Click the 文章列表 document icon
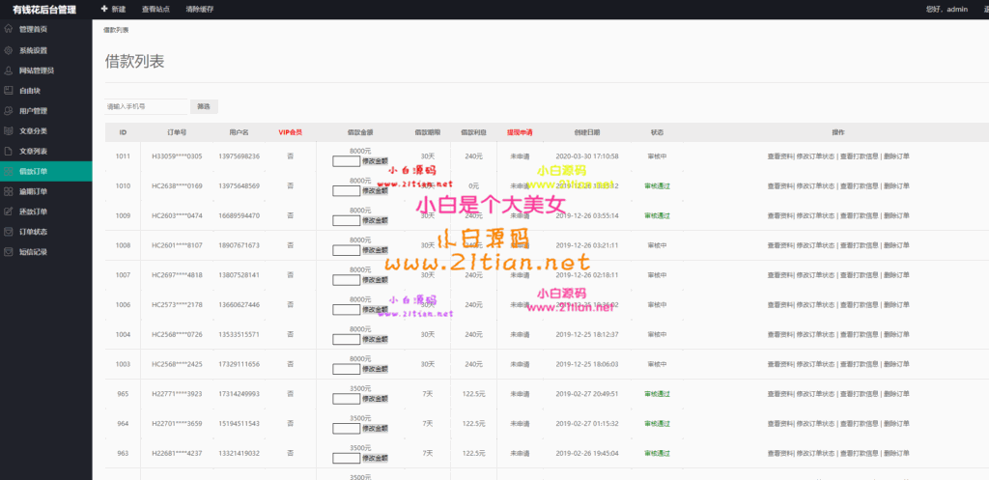 (8, 152)
